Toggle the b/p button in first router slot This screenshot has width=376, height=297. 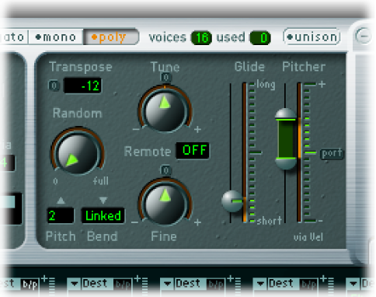coord(30,285)
